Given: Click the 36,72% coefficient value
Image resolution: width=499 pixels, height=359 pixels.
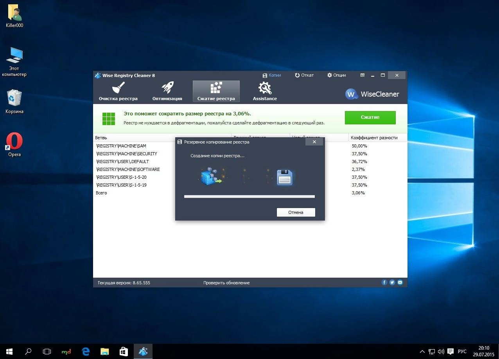Looking at the screenshot, I should (x=359, y=162).
